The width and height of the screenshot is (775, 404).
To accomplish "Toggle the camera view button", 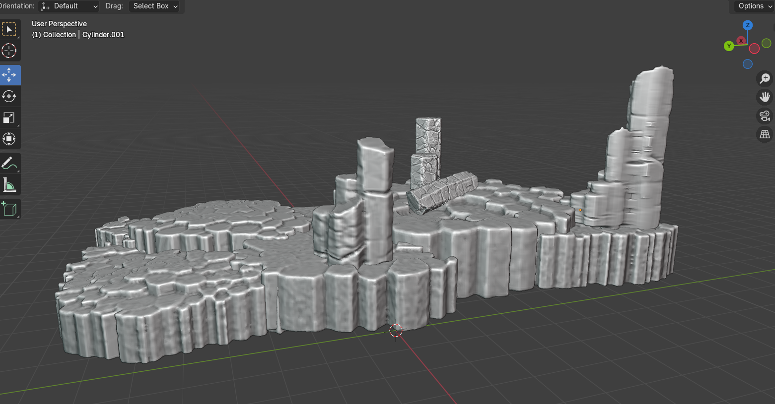I will coord(765,115).
